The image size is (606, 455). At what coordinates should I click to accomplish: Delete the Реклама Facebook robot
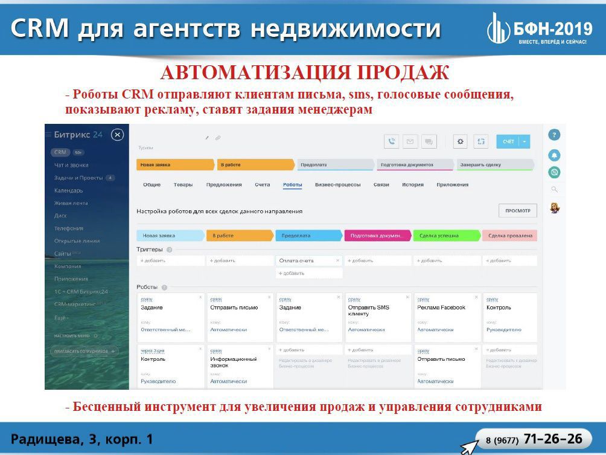[x=476, y=297]
